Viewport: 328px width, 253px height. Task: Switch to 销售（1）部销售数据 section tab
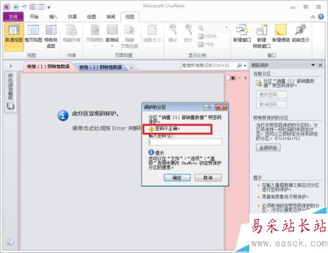(x=48, y=67)
